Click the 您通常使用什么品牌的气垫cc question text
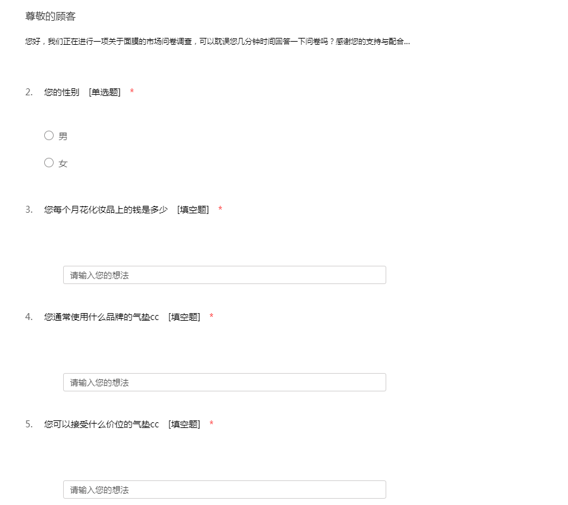568x505 pixels. tap(102, 317)
